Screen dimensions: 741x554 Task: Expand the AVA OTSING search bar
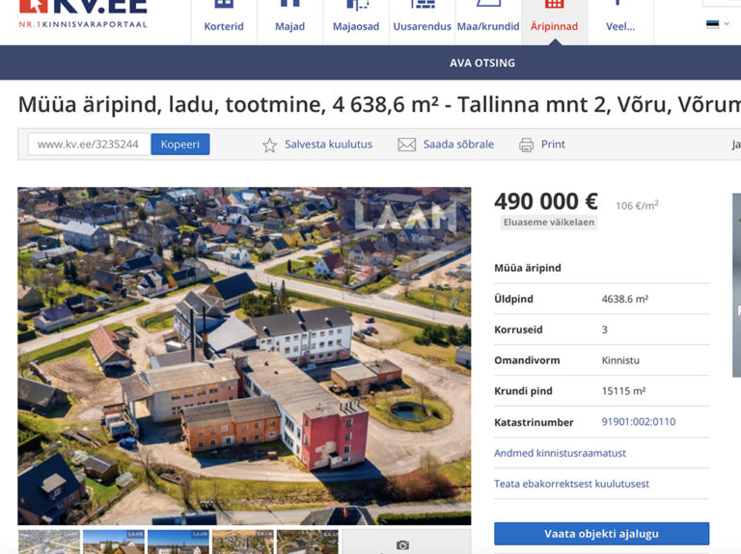pyautogui.click(x=482, y=63)
